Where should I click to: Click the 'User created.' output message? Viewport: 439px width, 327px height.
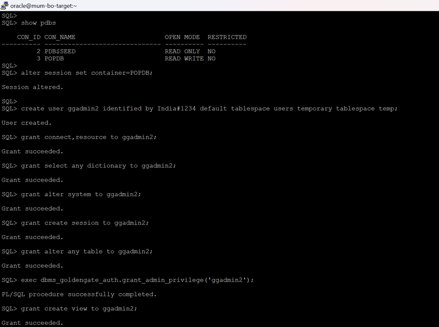(x=27, y=123)
